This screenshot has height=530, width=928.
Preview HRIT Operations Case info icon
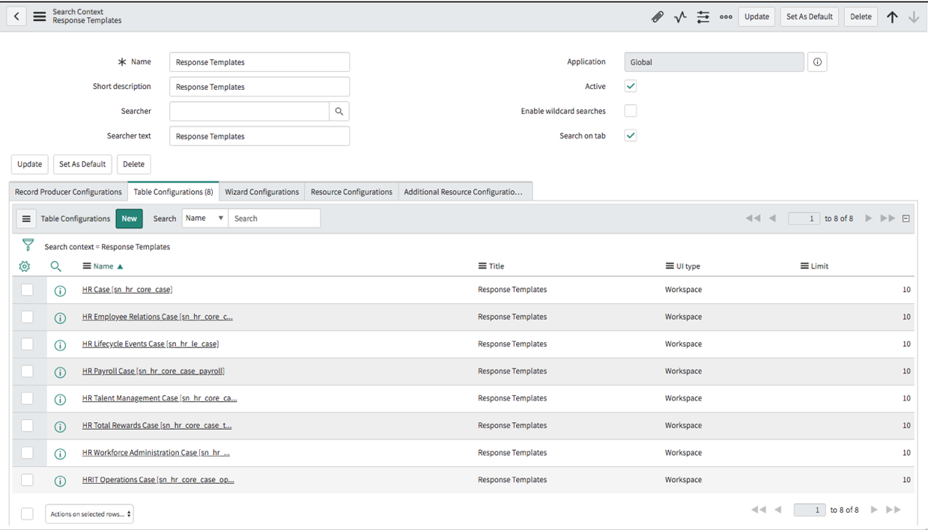pos(60,481)
